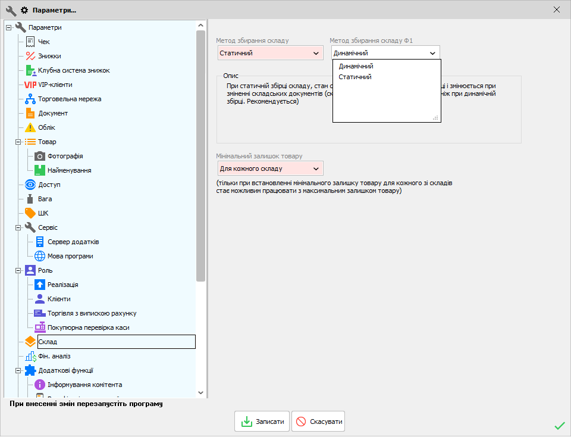Click the down arrow of the tree scrollbar

pos(200,393)
